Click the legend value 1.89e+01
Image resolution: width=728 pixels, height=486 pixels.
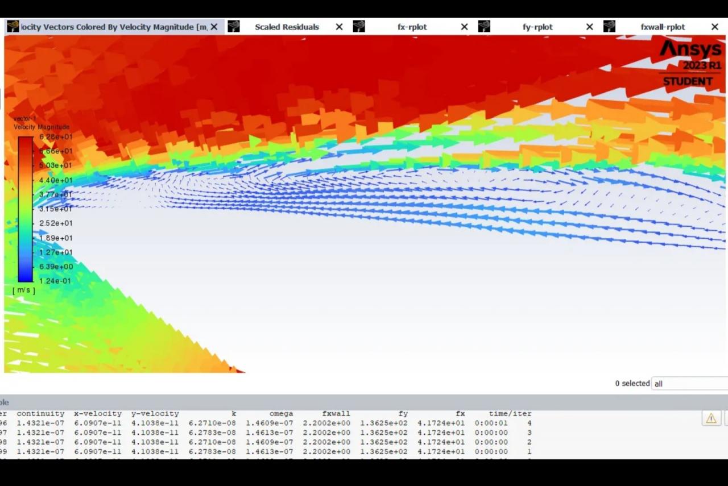56,238
